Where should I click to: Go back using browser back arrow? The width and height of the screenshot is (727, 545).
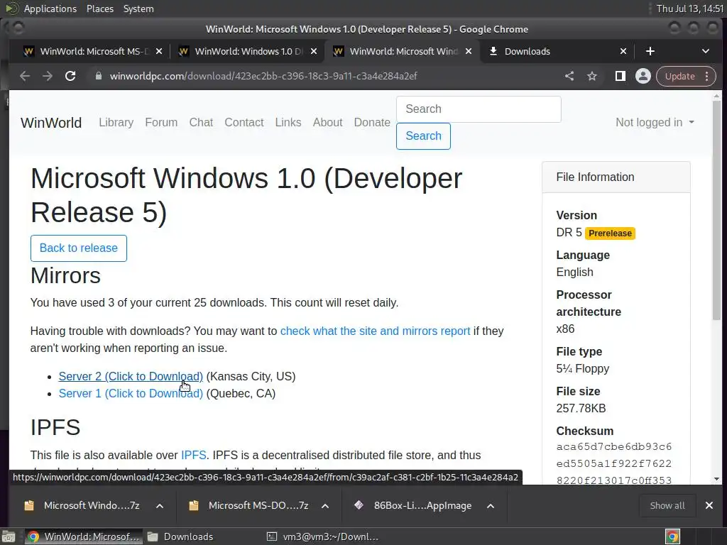coord(25,76)
